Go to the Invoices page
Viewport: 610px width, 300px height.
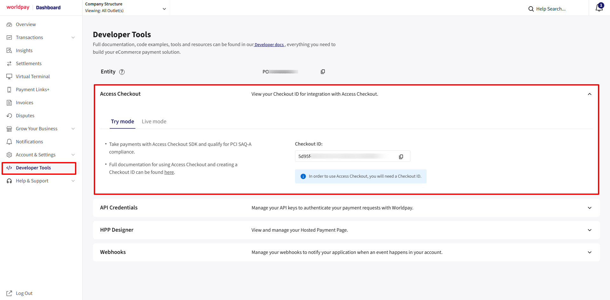[24, 103]
